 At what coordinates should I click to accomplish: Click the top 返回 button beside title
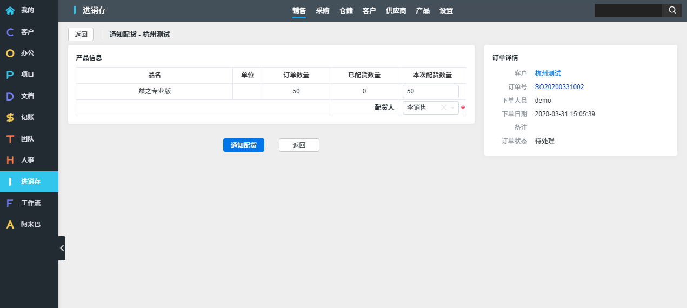pyautogui.click(x=81, y=35)
